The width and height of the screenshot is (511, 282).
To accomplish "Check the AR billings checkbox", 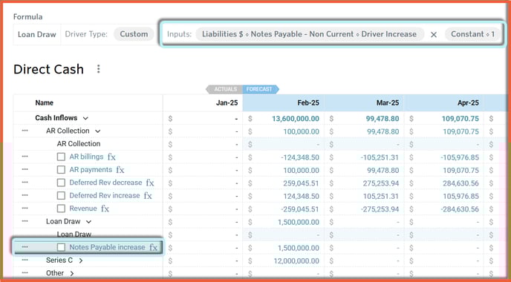I will pos(61,157).
